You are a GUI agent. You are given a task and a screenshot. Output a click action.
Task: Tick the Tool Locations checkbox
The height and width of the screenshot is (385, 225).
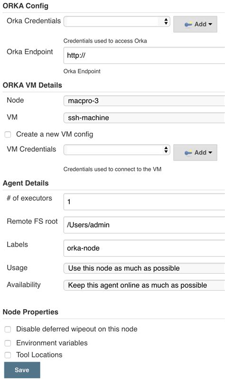[x=8, y=355]
